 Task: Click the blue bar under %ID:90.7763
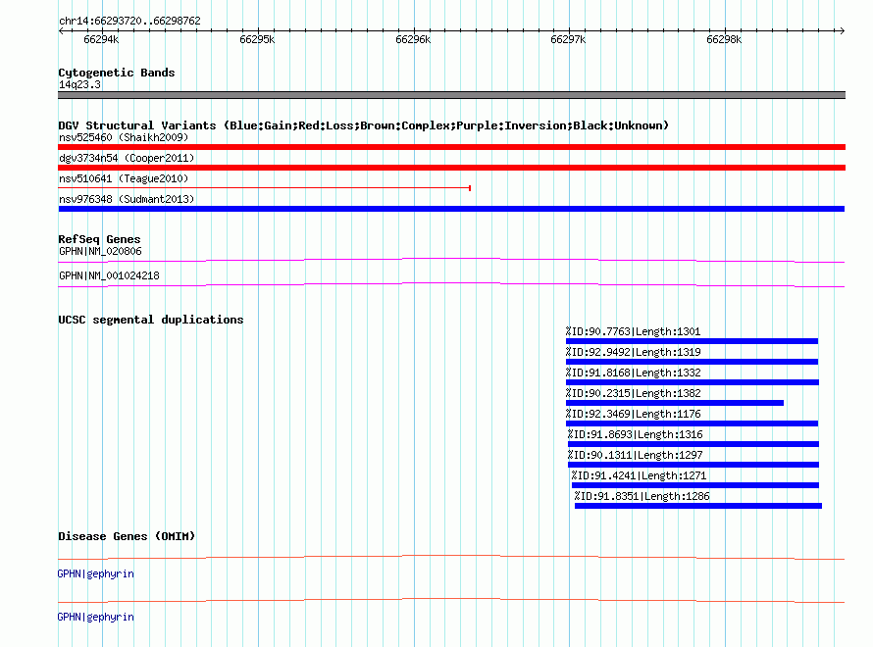pos(693,341)
